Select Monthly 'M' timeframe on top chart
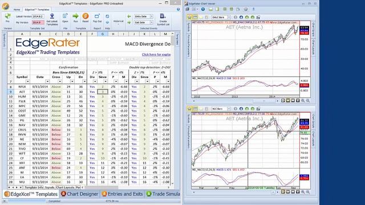 coord(293,100)
